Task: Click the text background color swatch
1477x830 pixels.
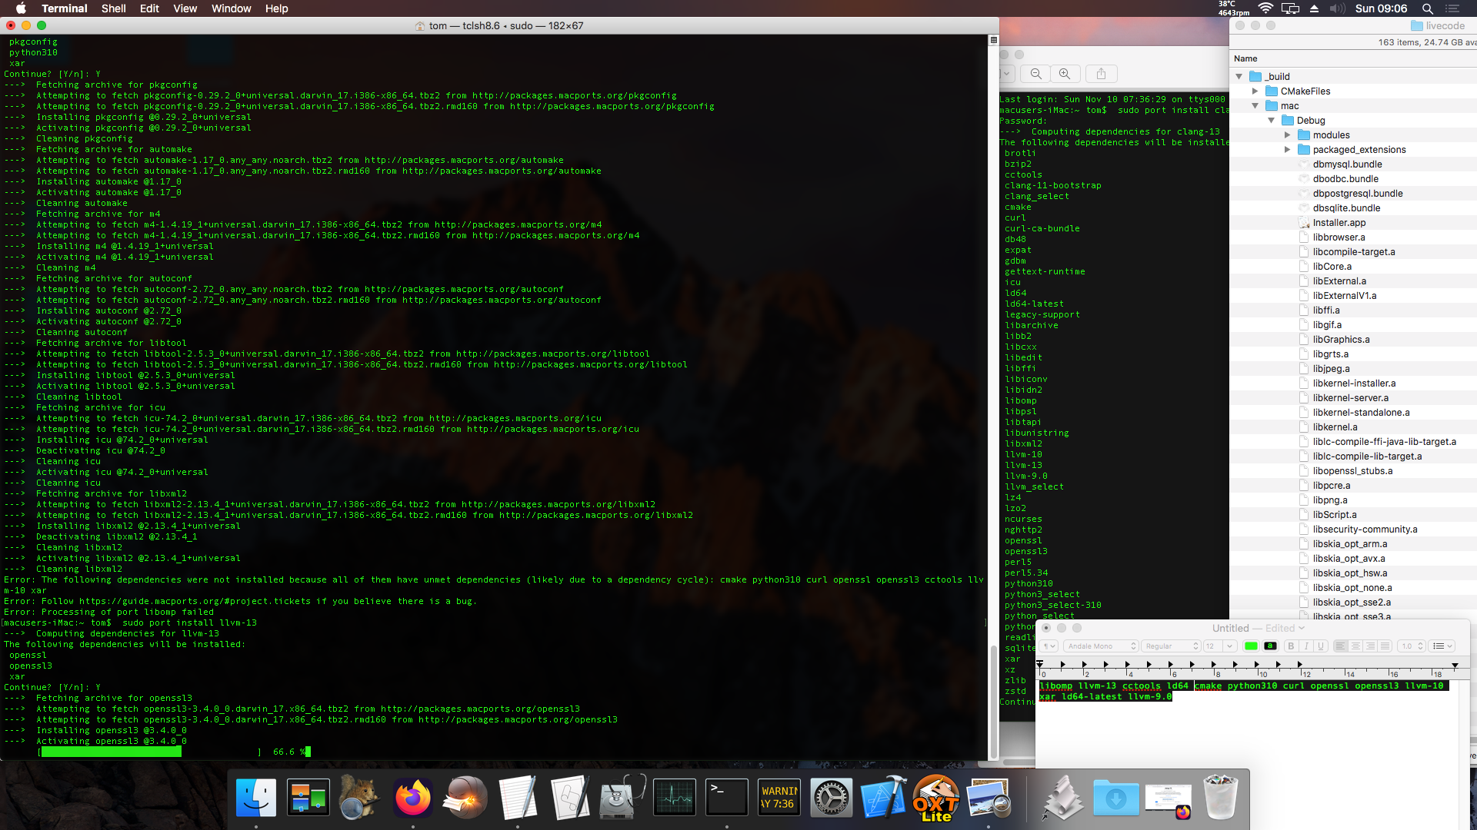Action: [1270, 646]
